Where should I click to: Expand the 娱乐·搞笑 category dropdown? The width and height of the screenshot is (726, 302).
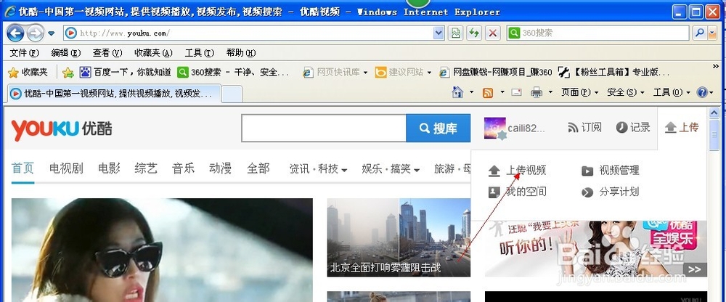tap(391, 169)
